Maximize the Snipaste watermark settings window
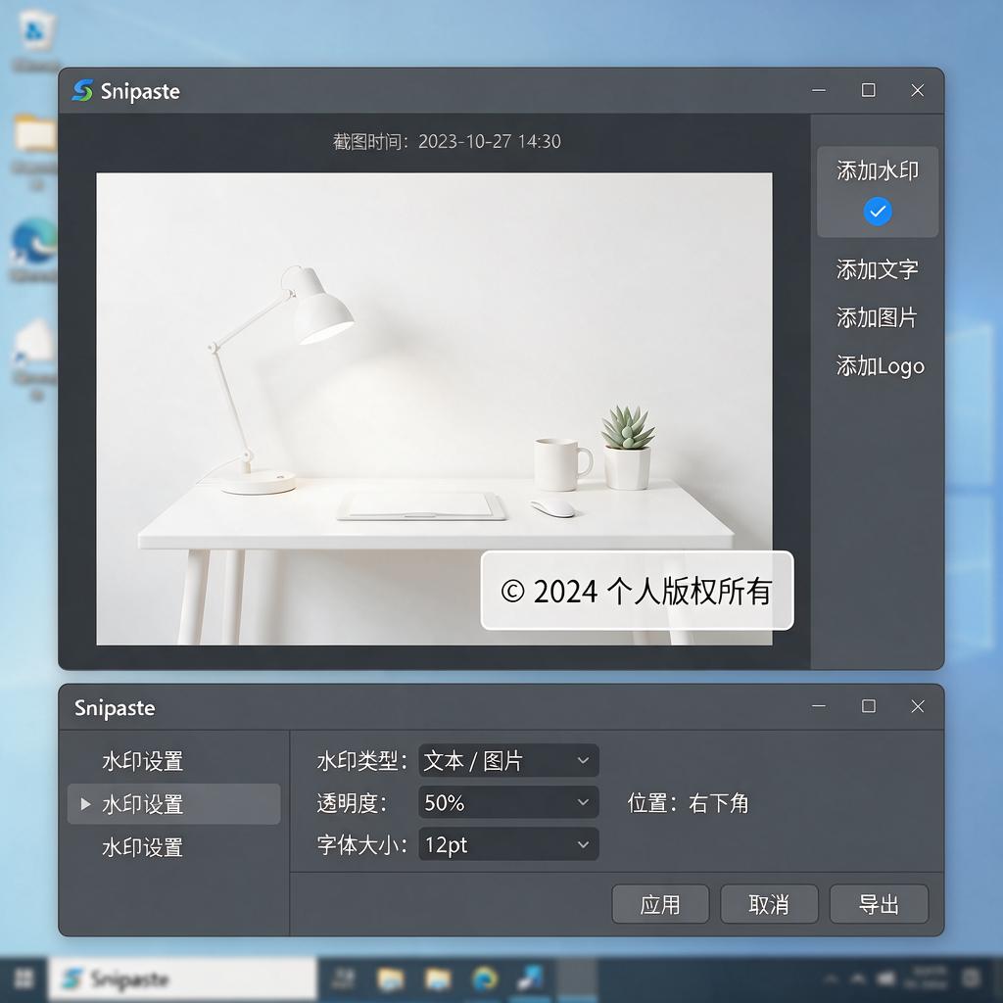Viewport: 1003px width, 1003px height. [868, 706]
